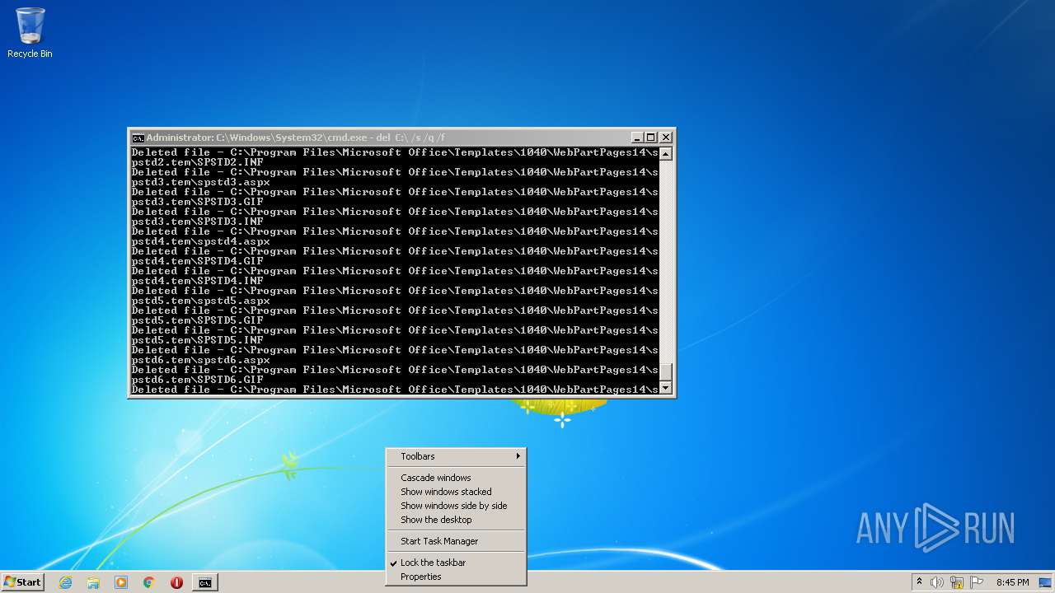Click the line 'pstd5.tem\spstd5.aspx'
Viewport: 1055px width, 593px height.
pos(201,301)
